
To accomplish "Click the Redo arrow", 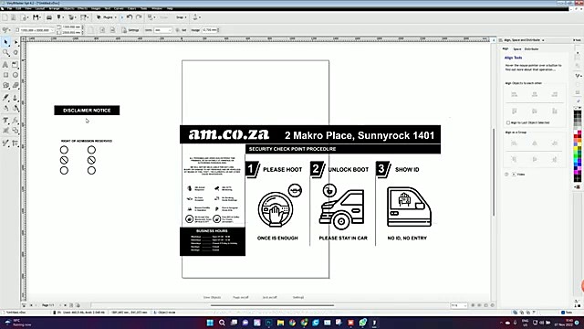I will (139, 17).
